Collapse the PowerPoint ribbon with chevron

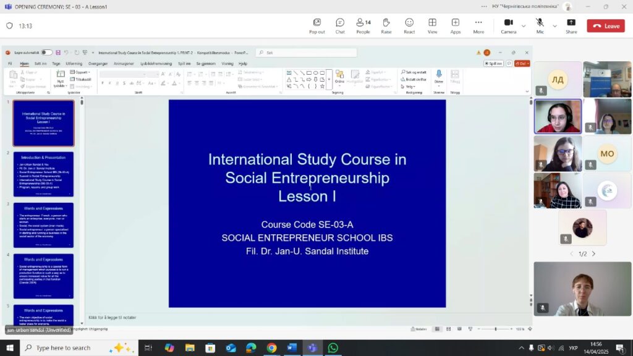(527, 91)
